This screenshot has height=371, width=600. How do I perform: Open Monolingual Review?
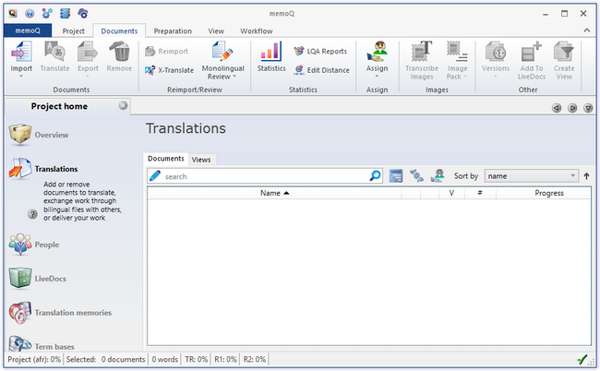click(x=222, y=60)
